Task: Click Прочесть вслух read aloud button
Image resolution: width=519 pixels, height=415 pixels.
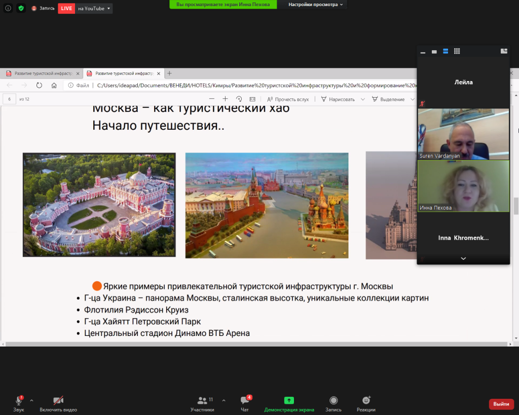Action: (288, 99)
